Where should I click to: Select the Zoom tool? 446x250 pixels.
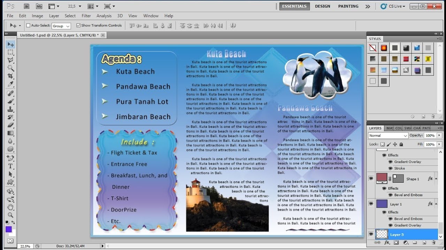[10, 215]
